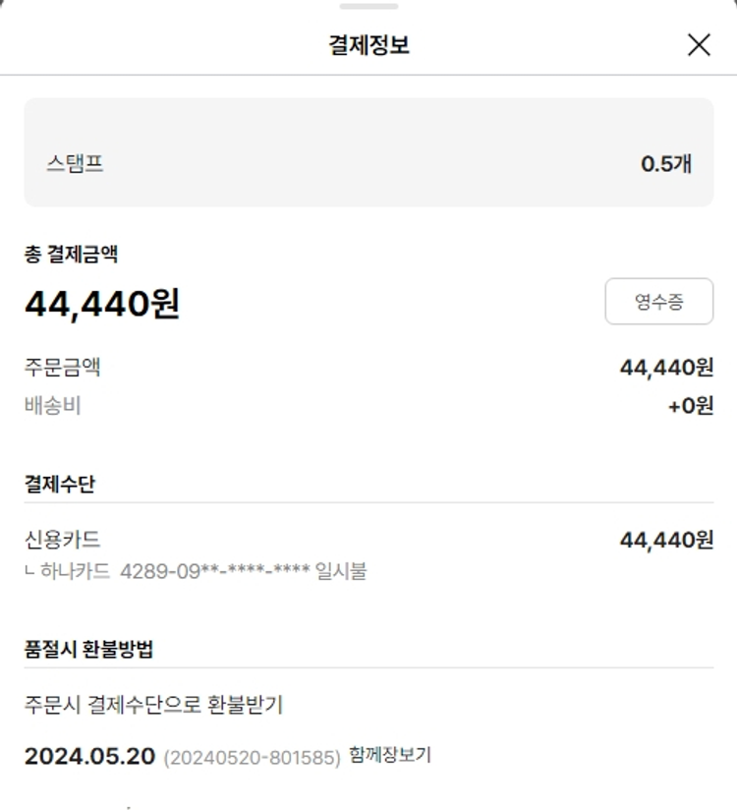This screenshot has height=810, width=737.
Task: Click the 총 결제금액 heading
Action: coord(71,254)
